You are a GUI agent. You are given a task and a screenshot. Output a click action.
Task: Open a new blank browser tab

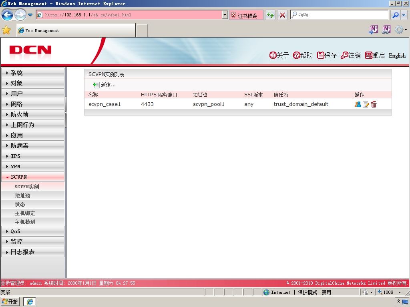[142, 30]
